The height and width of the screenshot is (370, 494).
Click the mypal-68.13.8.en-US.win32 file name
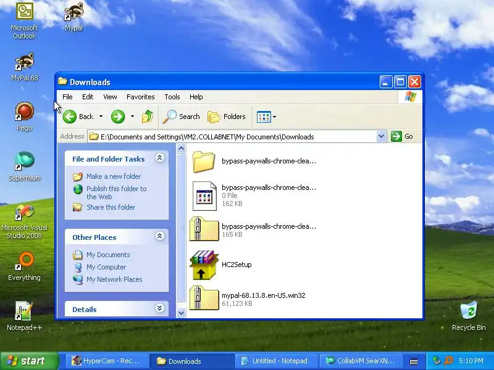(x=264, y=295)
